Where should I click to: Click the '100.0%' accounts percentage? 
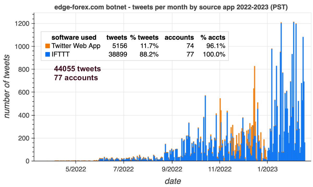pyautogui.click(x=214, y=54)
